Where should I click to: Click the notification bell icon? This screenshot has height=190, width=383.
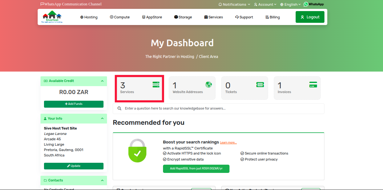pyautogui.click(x=220, y=4)
